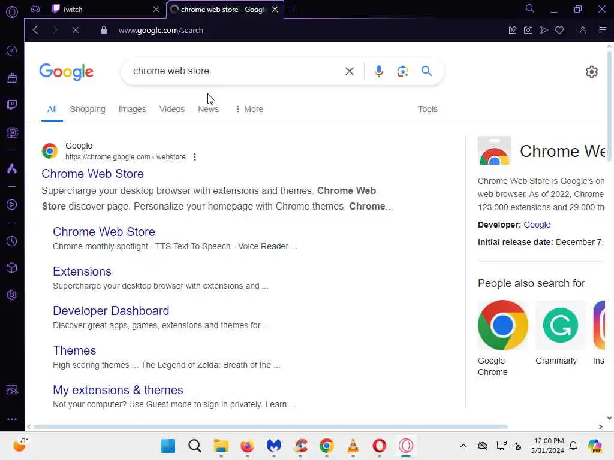Open File Explorer from the taskbar
614x460 pixels.
tap(221, 446)
